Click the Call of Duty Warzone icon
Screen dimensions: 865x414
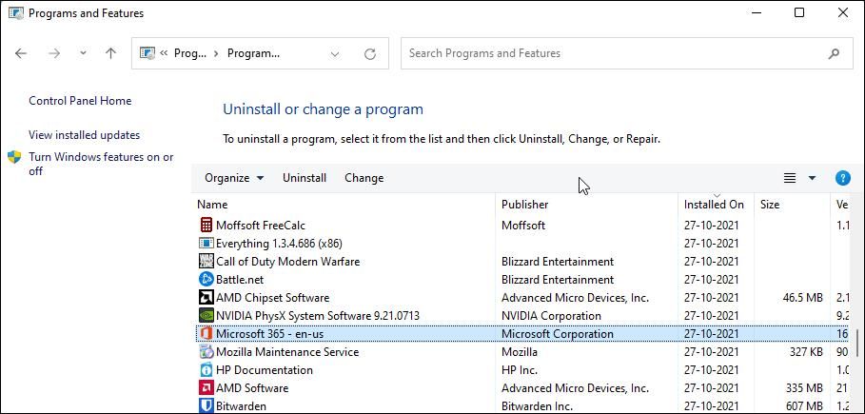206,261
